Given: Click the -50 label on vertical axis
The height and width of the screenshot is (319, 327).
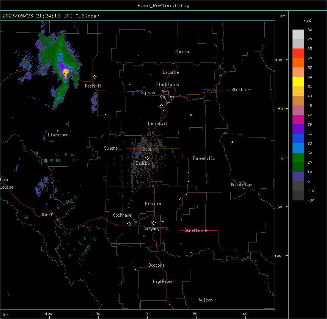Looking at the screenshot, I should pos(278,207).
